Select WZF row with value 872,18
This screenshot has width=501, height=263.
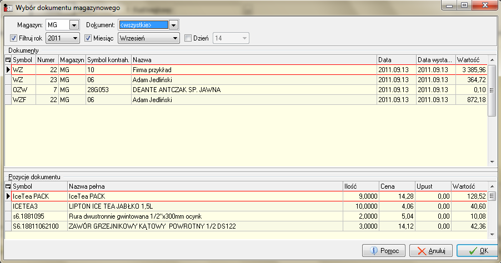(x=249, y=99)
